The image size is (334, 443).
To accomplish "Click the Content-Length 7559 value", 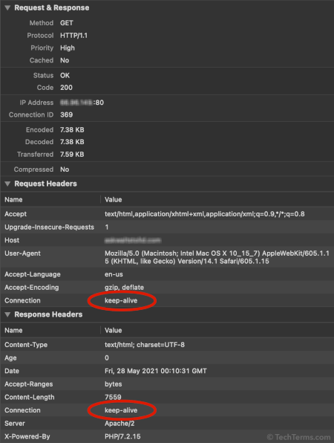I will (x=113, y=397).
